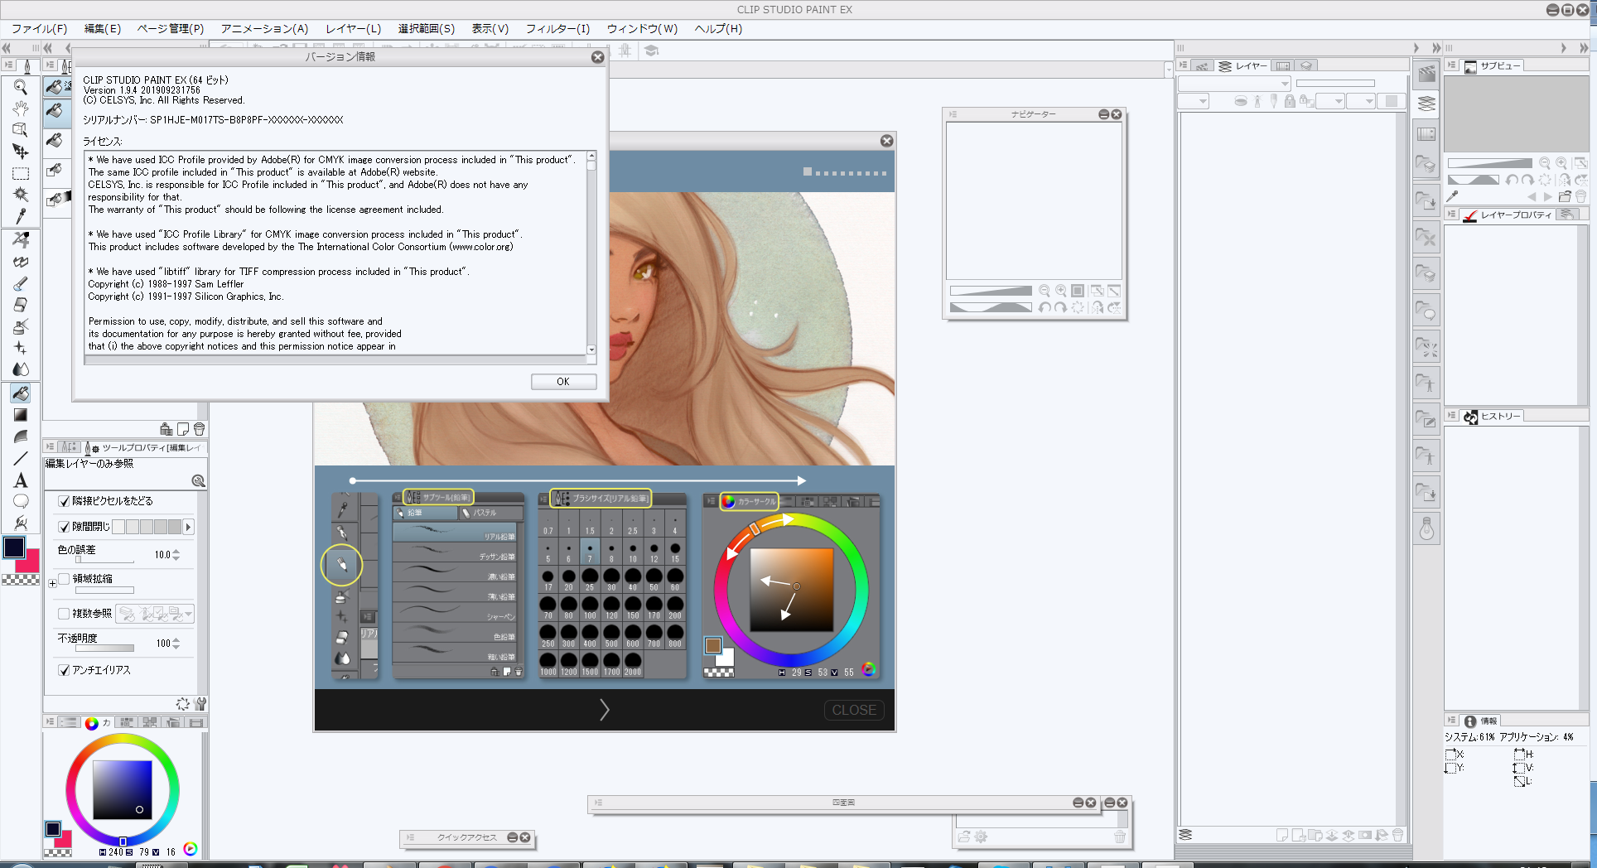Image resolution: width=1597 pixels, height=868 pixels.
Task: Open the multiple referring mode dropdown
Action: click(189, 614)
